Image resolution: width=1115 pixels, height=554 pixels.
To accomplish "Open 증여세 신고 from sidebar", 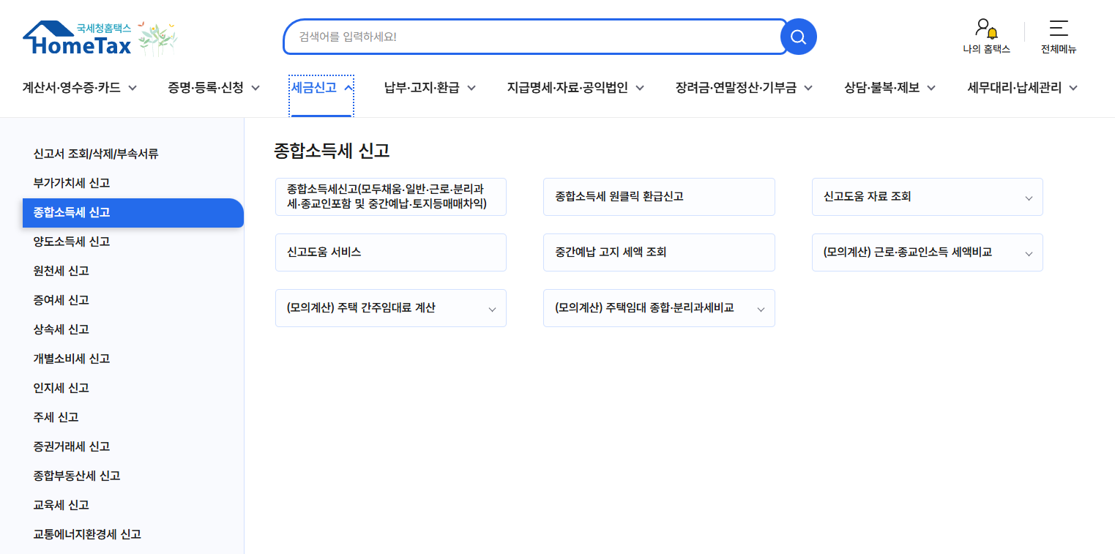I will point(61,300).
